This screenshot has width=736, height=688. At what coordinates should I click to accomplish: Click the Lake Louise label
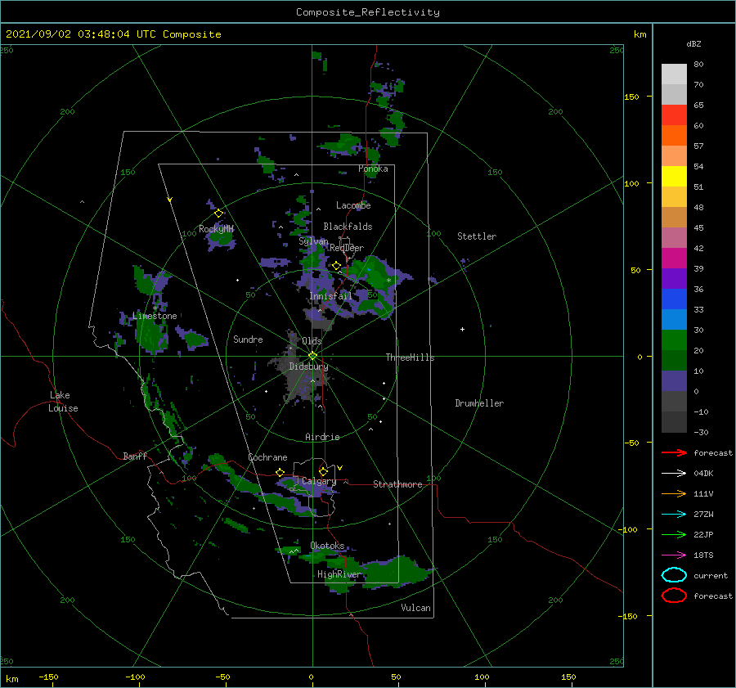click(63, 402)
